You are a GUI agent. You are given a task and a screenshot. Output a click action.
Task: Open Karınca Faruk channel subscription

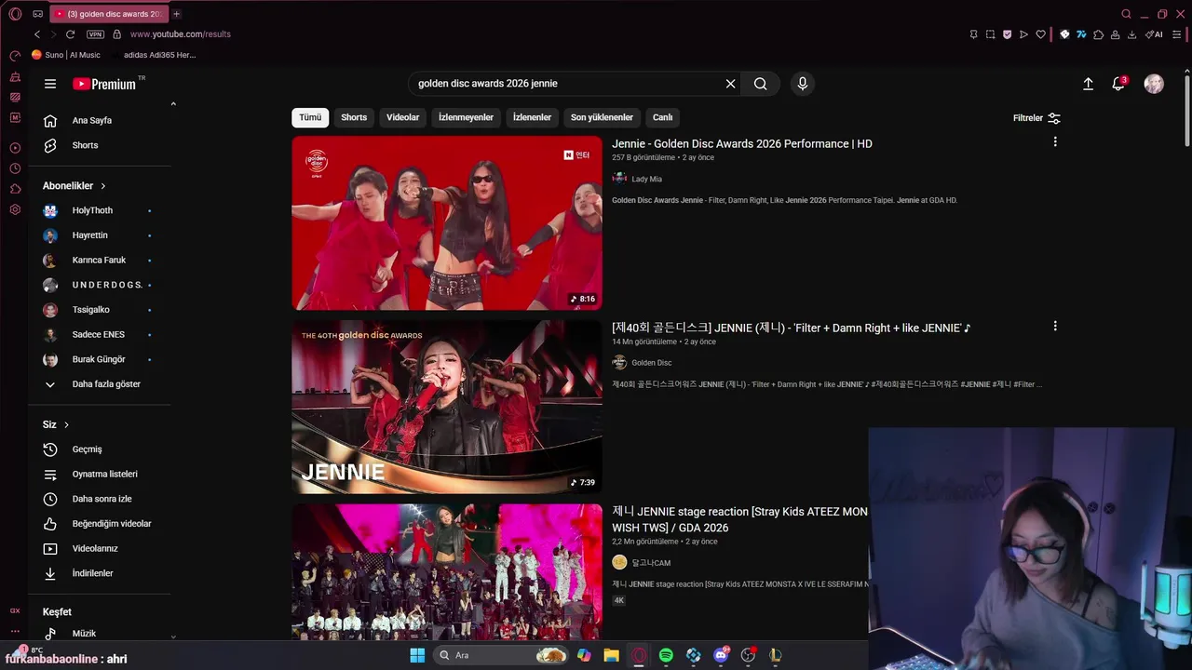(98, 260)
